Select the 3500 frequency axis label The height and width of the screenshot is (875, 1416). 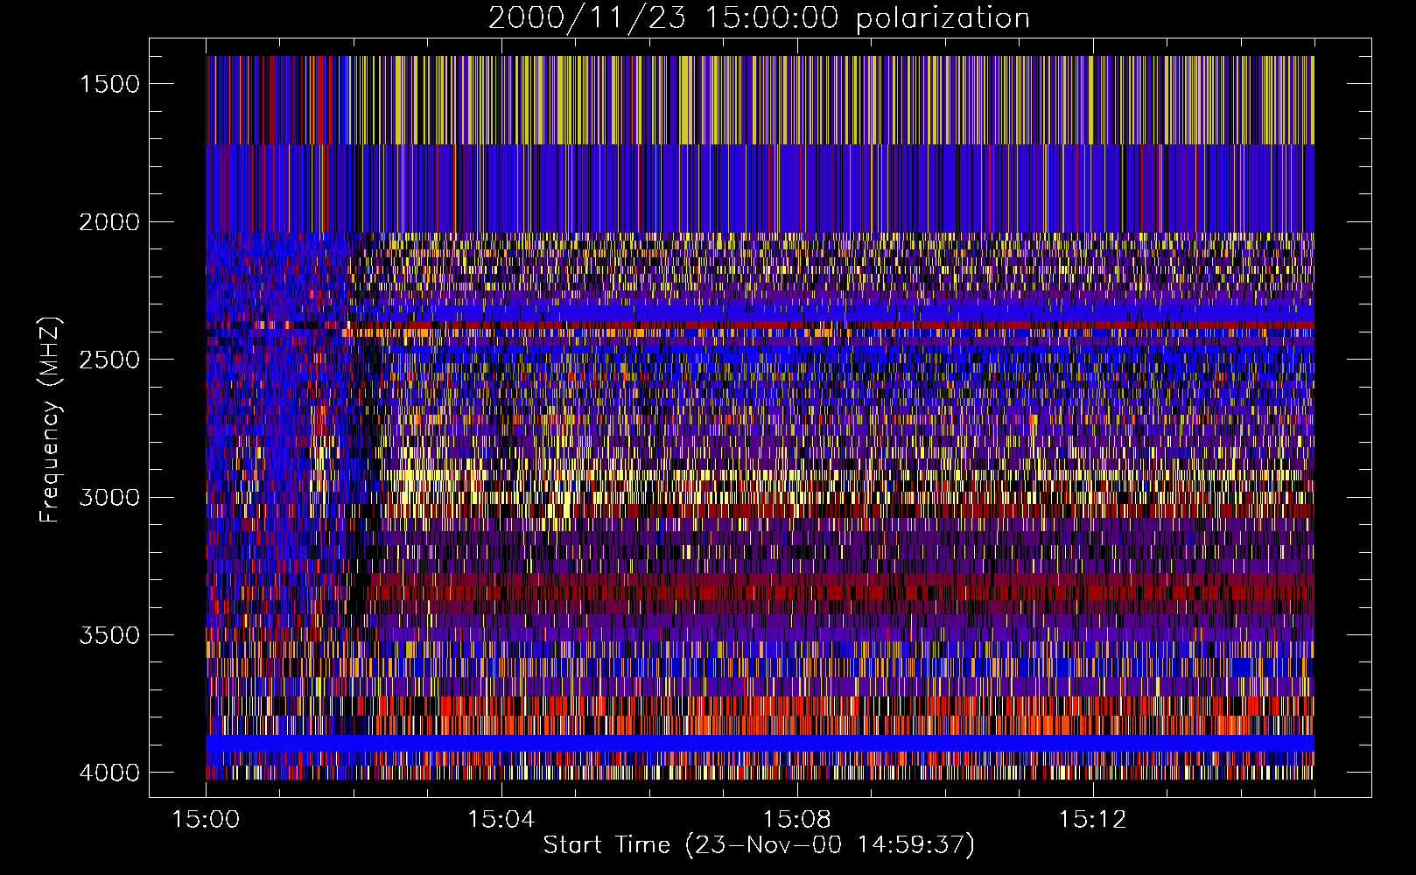109,635
